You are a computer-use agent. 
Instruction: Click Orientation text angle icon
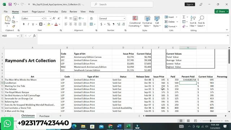click(80, 18)
